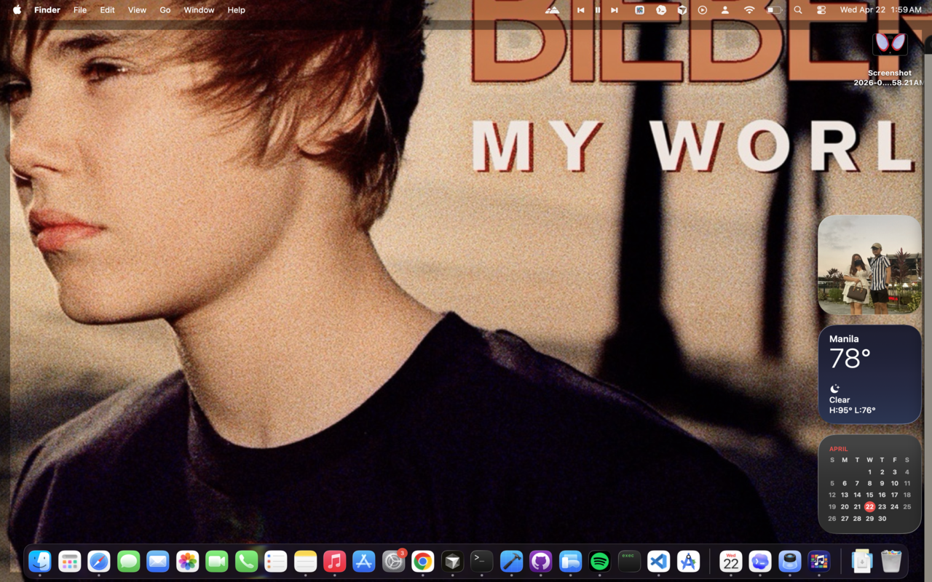The width and height of the screenshot is (932, 582).
Task: Open Safari from the dock
Action: [x=99, y=561]
